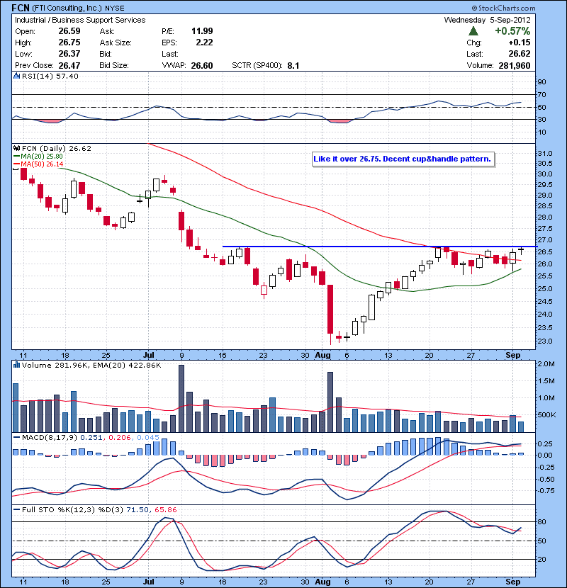
Task: Click the Last price 26.62 in header
Action: coord(520,54)
